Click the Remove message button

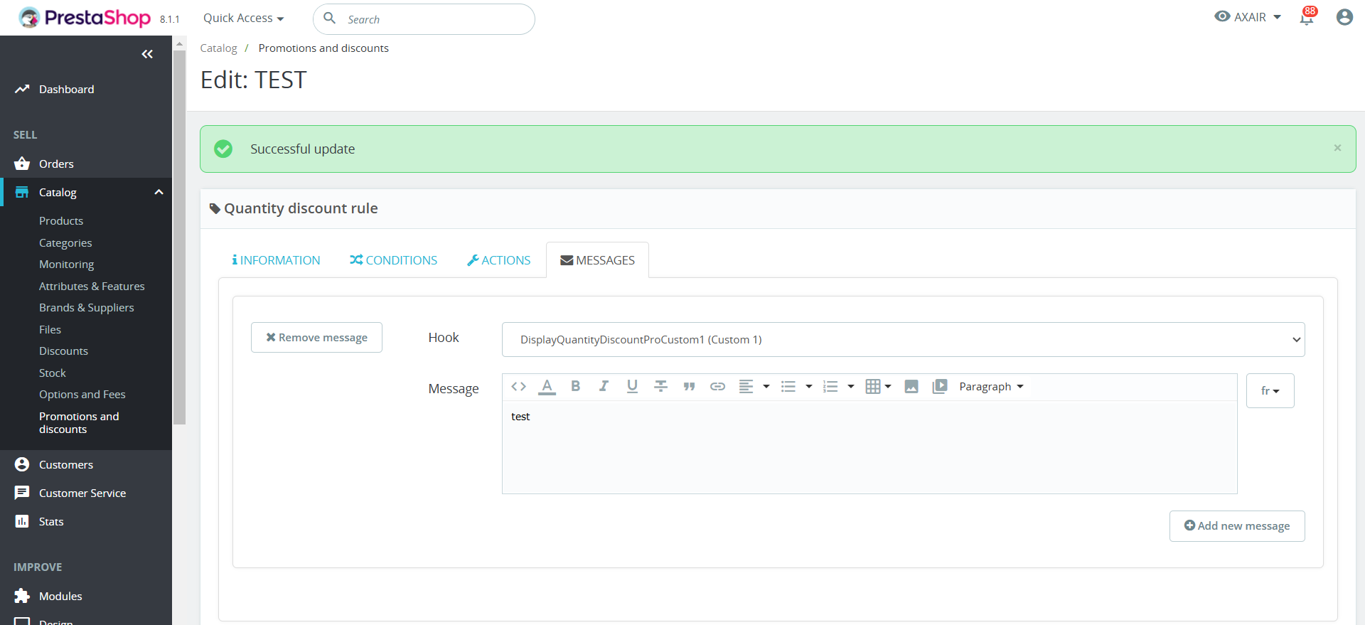(316, 338)
